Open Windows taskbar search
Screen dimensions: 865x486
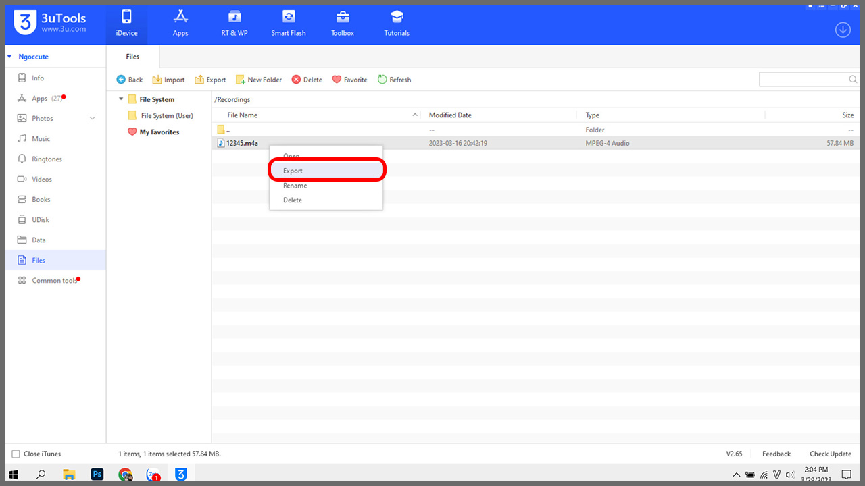pos(41,475)
